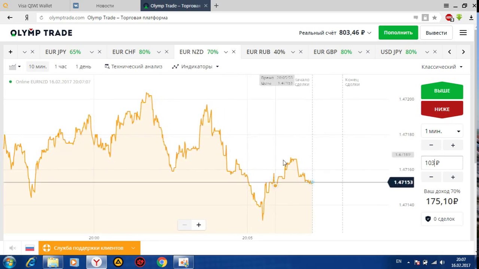The height and width of the screenshot is (269, 479).
Task: Decrease deal time with minus
Action: 431,145
